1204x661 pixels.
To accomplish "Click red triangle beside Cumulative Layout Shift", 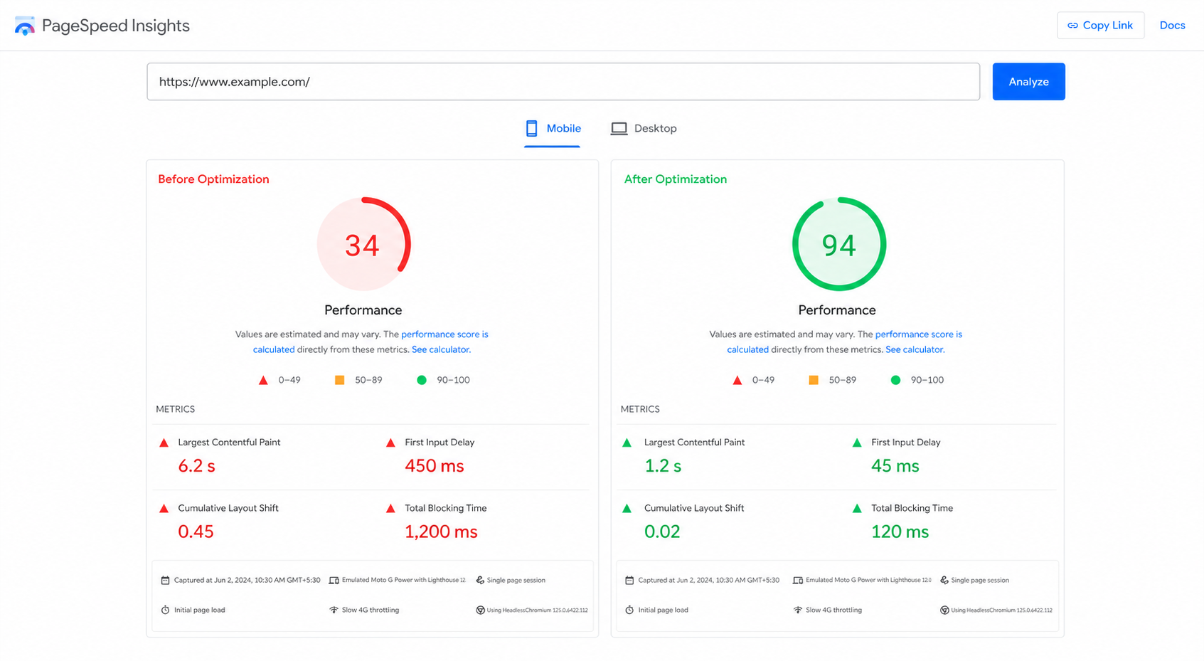I will coord(164,509).
